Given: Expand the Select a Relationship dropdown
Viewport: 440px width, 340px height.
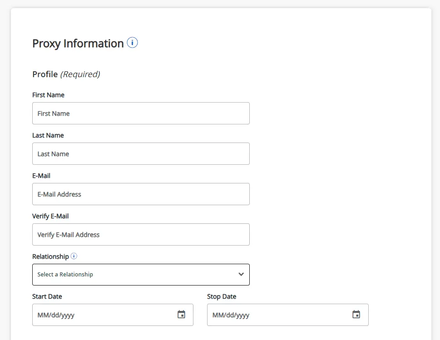Looking at the screenshot, I should (x=141, y=274).
